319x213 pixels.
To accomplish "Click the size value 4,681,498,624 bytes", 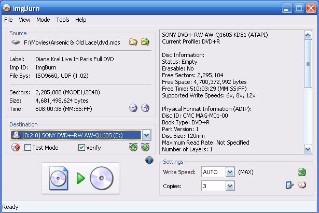I will 62,101.
